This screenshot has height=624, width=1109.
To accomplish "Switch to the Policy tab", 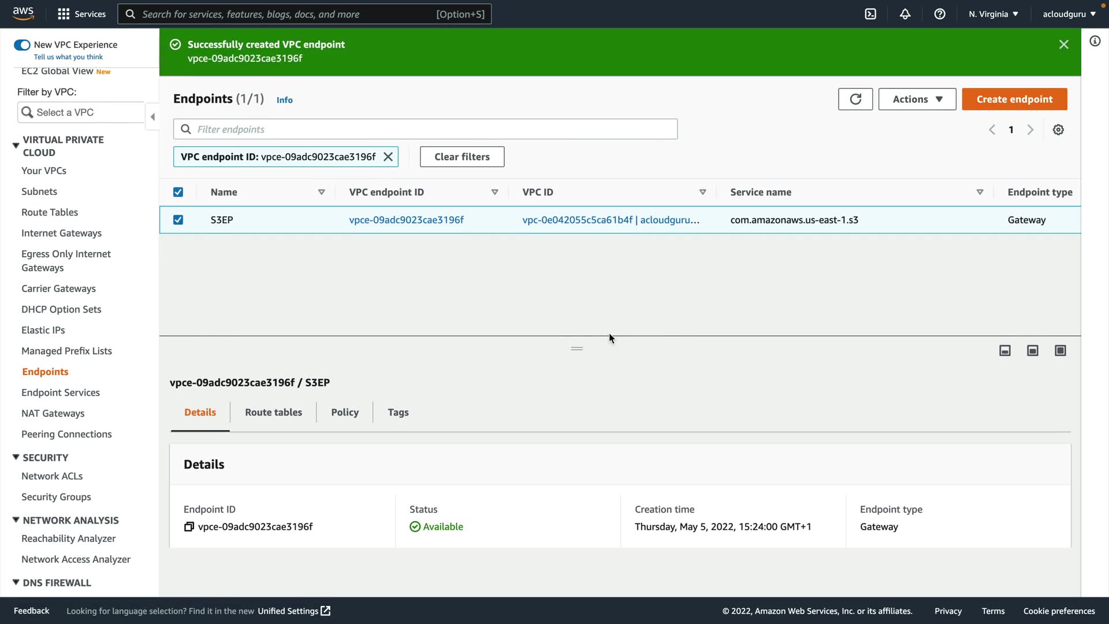I will coord(345,413).
